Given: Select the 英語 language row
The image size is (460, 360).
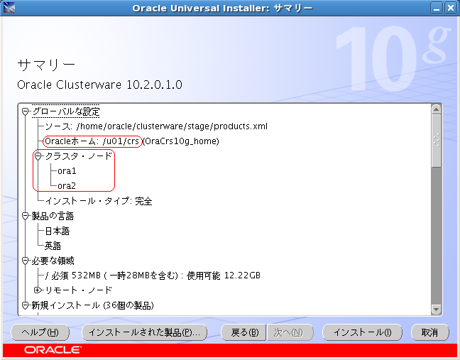Looking at the screenshot, I should tap(53, 246).
